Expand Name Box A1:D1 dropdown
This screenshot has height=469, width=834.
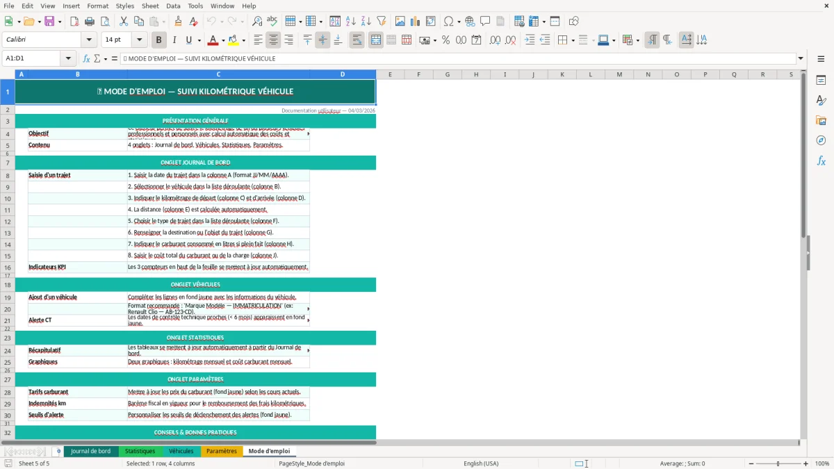(68, 58)
